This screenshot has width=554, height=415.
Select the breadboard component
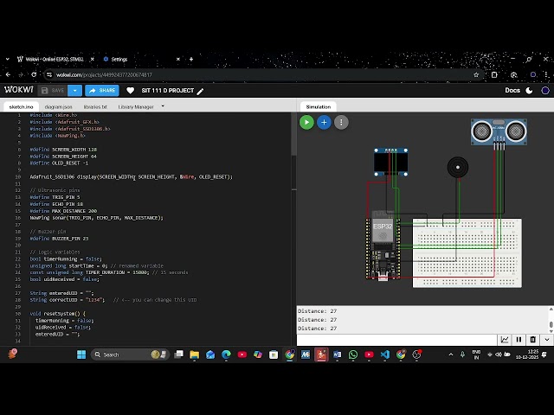tap(467, 253)
